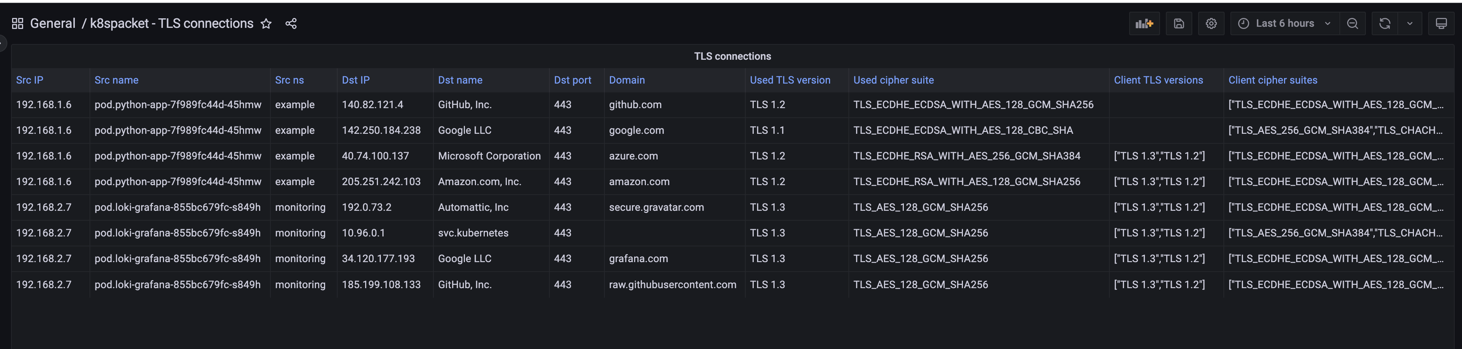Refresh the dashboard
1462x349 pixels.
coord(1385,23)
